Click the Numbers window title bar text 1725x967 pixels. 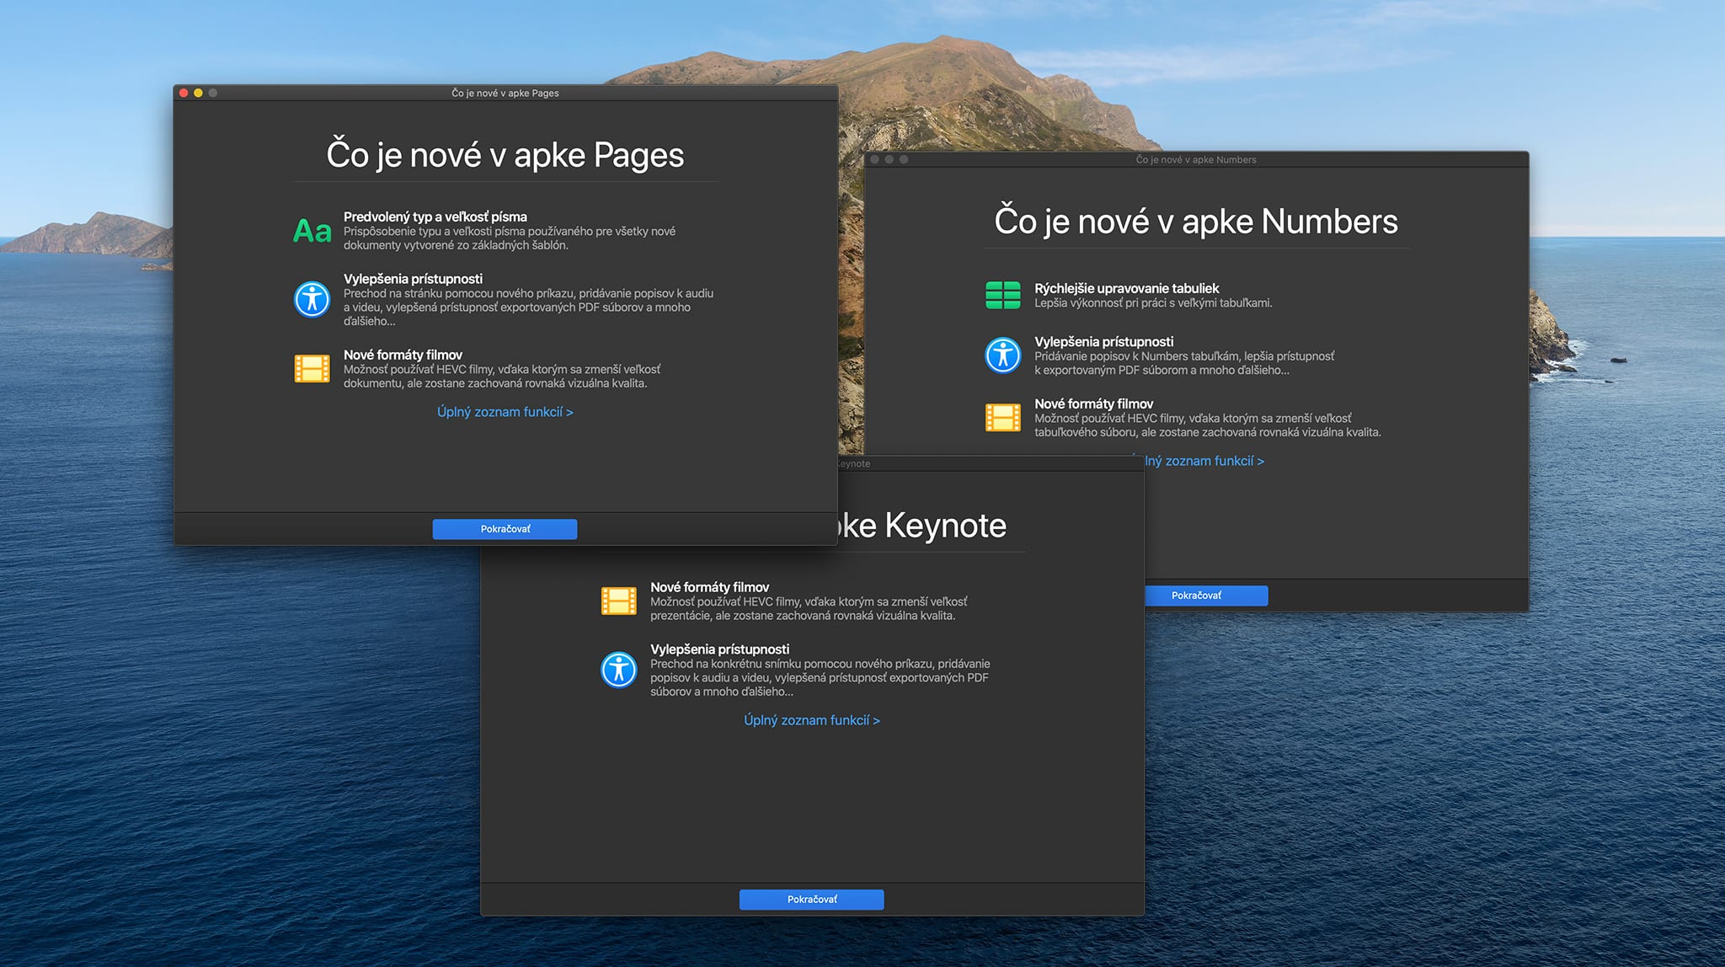pos(1196,159)
